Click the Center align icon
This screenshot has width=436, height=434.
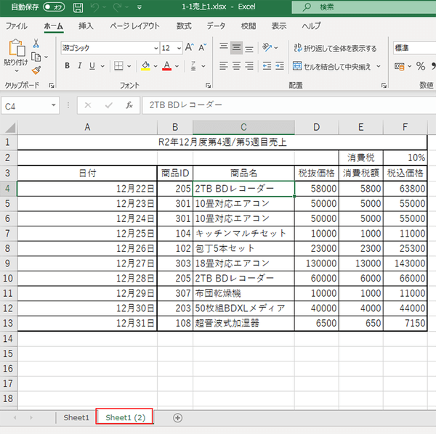click(236, 66)
